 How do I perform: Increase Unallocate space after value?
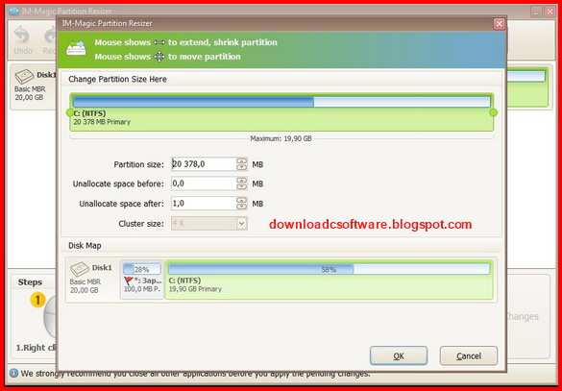(241, 201)
